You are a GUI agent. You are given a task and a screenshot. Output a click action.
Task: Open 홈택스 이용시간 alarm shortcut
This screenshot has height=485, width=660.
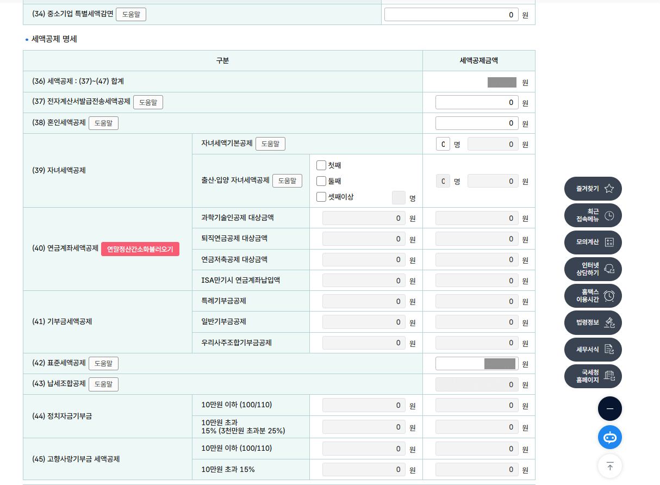[593, 295]
